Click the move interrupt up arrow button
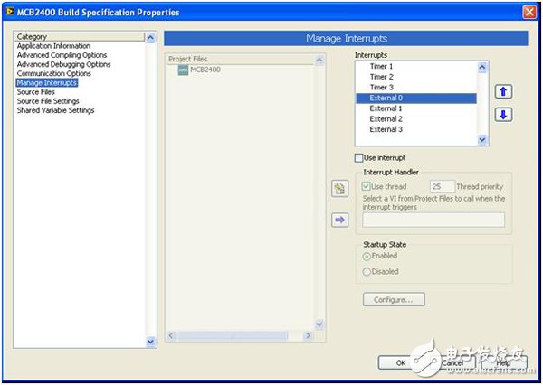The height and width of the screenshot is (385, 543). tap(503, 91)
